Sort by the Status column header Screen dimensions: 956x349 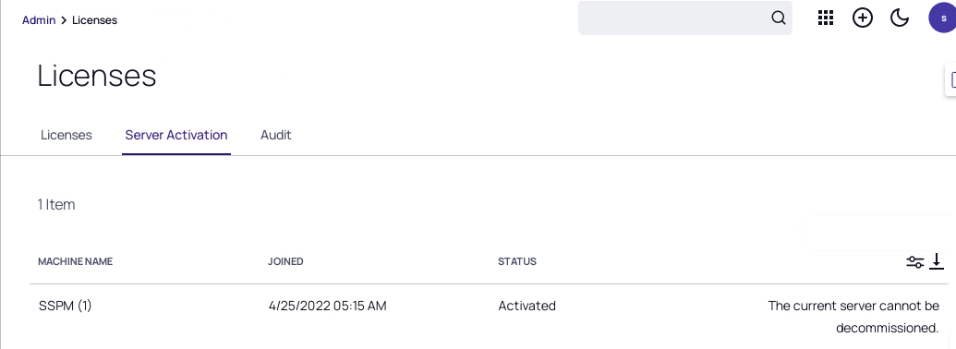coord(517,261)
